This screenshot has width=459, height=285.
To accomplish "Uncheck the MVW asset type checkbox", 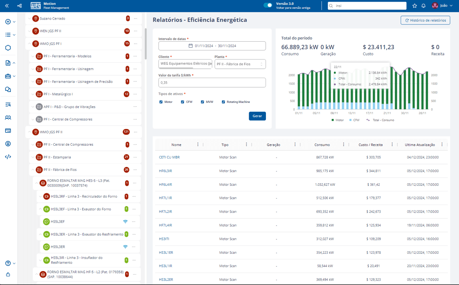I will click(x=202, y=102).
